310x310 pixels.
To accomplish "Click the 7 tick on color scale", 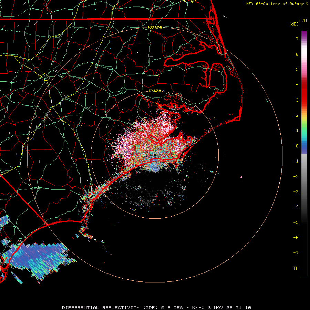I will (x=297, y=39).
